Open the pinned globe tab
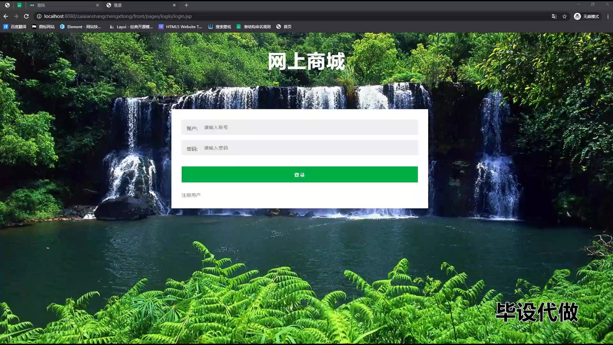This screenshot has width=613, height=345. point(7,5)
